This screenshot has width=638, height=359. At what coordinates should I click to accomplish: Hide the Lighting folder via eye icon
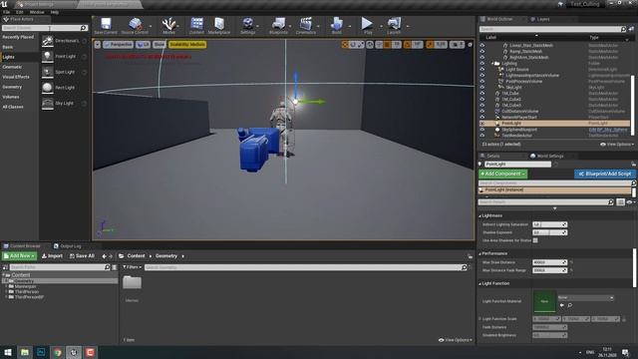(x=482, y=64)
